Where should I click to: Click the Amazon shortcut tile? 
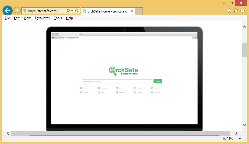[x=88, y=92]
